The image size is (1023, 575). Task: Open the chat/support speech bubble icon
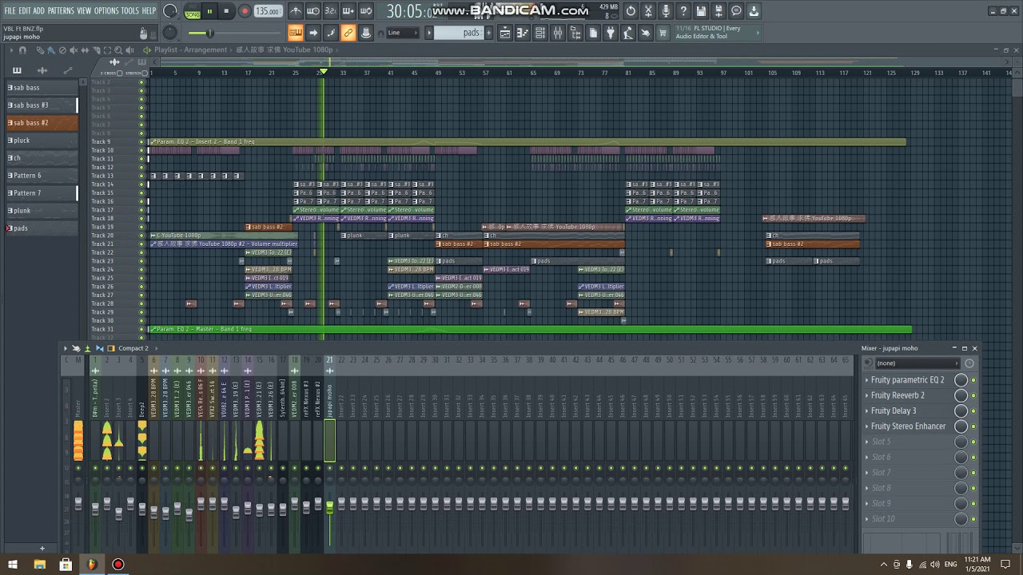coord(736,11)
